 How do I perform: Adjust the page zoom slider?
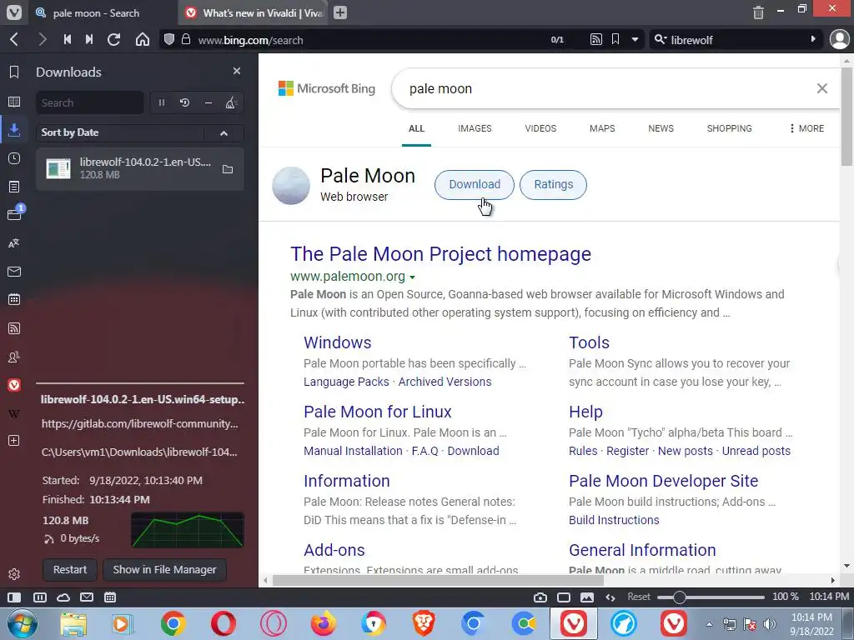(x=711, y=597)
